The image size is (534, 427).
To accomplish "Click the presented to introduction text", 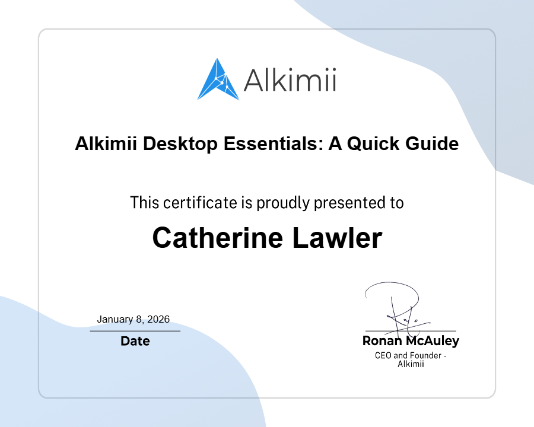I will pos(267,202).
